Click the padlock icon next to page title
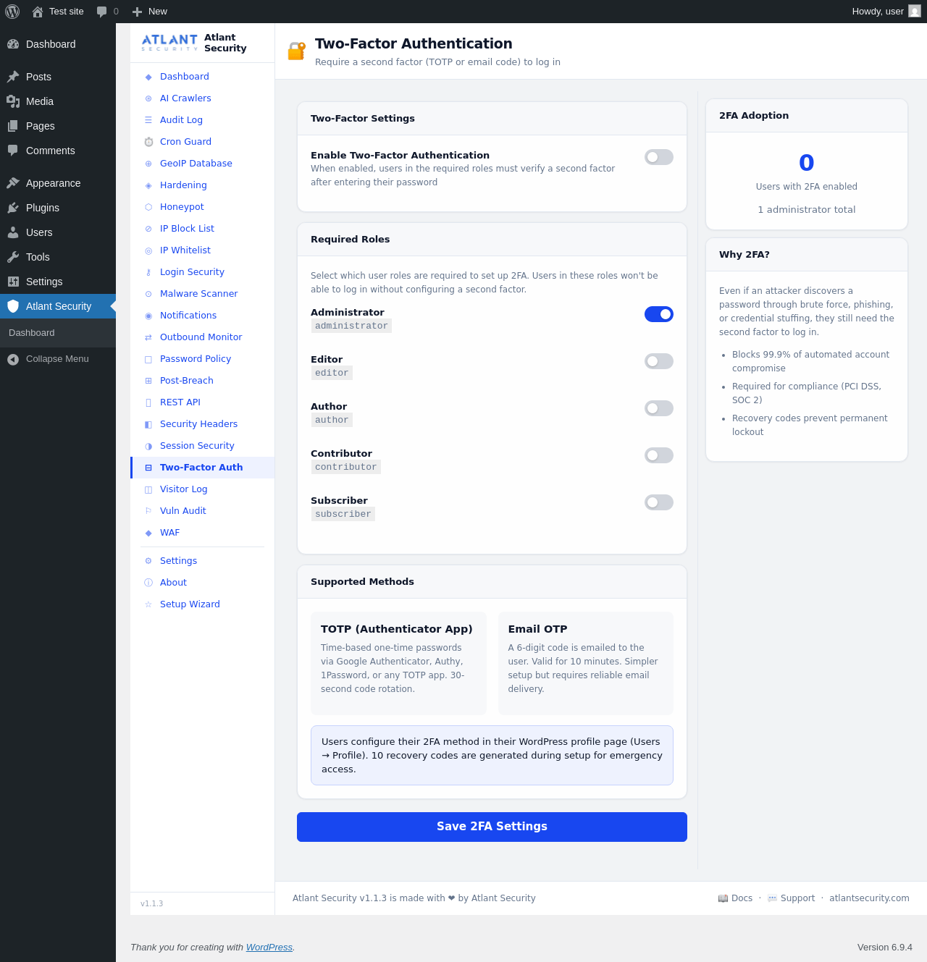 tap(297, 51)
